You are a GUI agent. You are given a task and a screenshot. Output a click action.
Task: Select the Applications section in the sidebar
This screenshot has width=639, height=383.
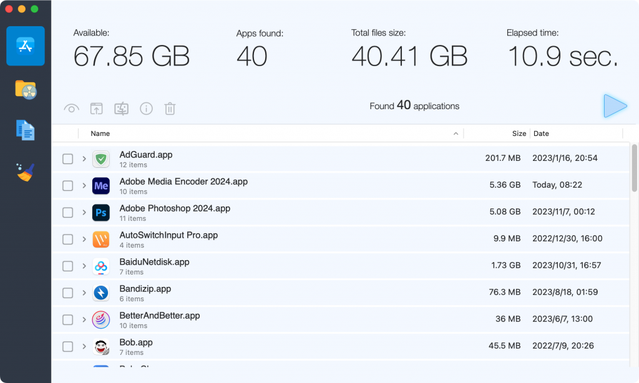pyautogui.click(x=25, y=46)
